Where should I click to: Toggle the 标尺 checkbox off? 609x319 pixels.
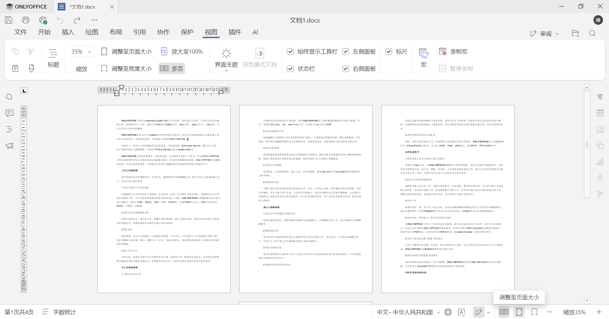(389, 51)
